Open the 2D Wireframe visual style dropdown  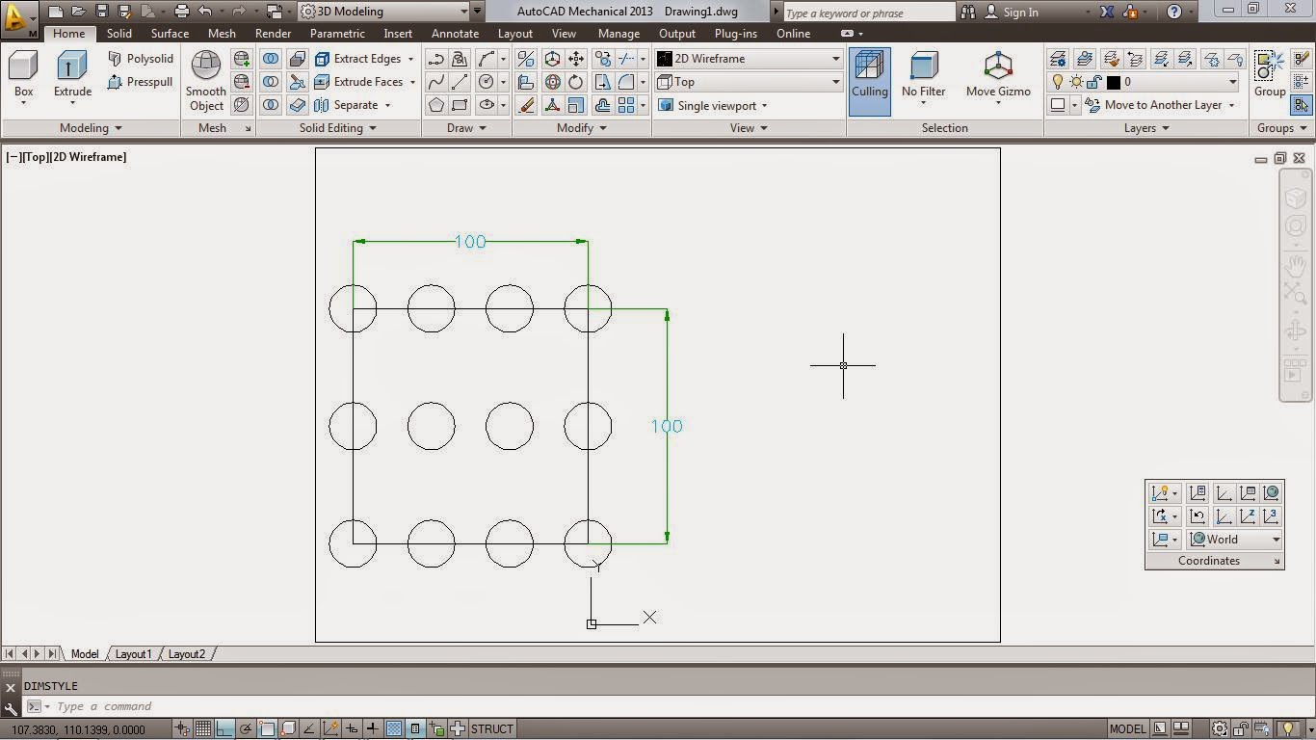[834, 58]
